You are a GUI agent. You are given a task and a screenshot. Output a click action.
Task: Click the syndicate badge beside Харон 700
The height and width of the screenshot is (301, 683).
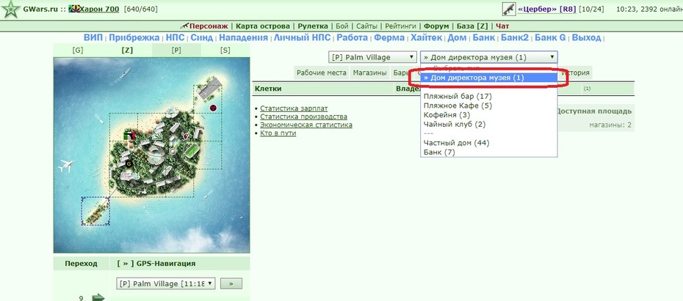(74, 9)
